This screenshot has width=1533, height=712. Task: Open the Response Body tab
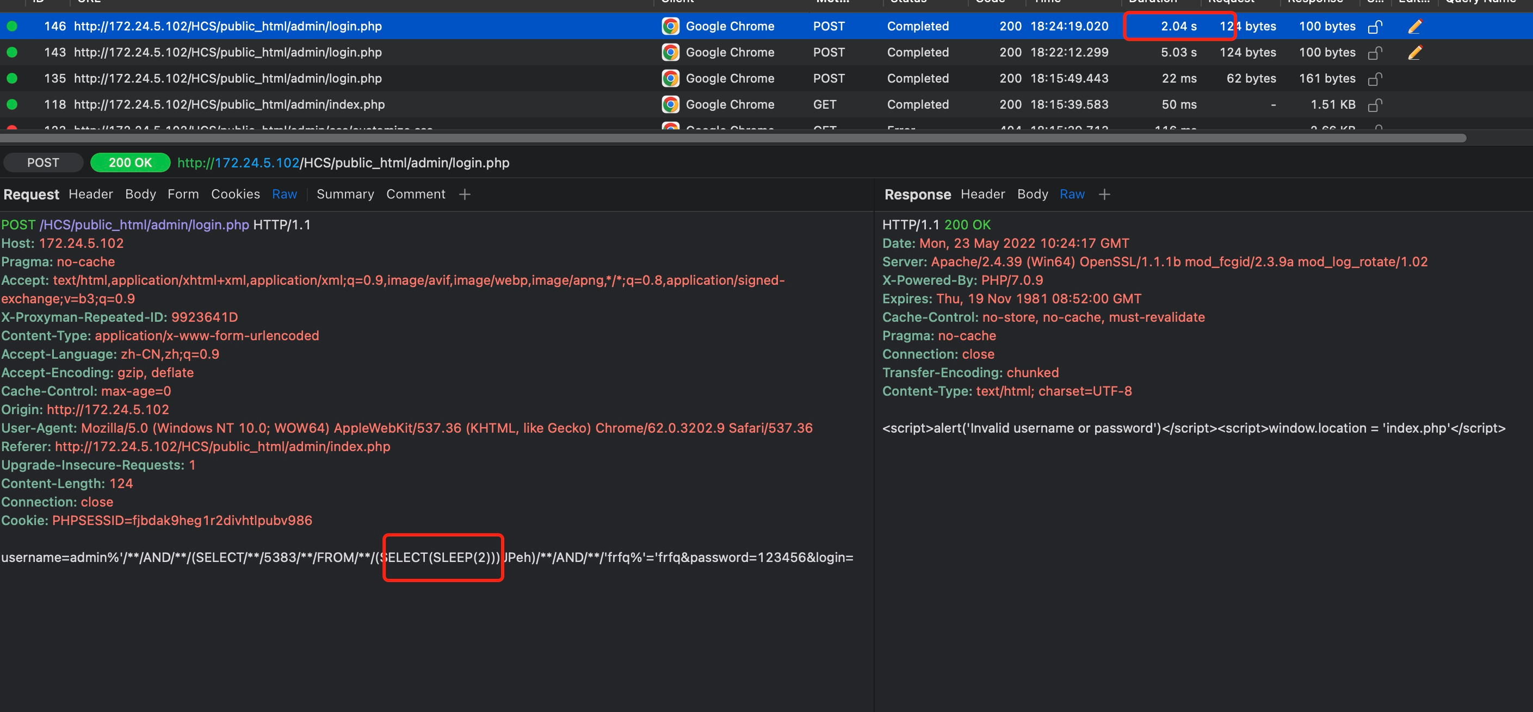point(1032,195)
